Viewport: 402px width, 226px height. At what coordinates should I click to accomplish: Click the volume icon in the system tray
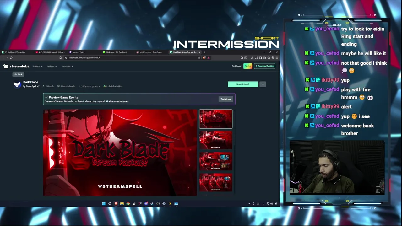pos(272,204)
